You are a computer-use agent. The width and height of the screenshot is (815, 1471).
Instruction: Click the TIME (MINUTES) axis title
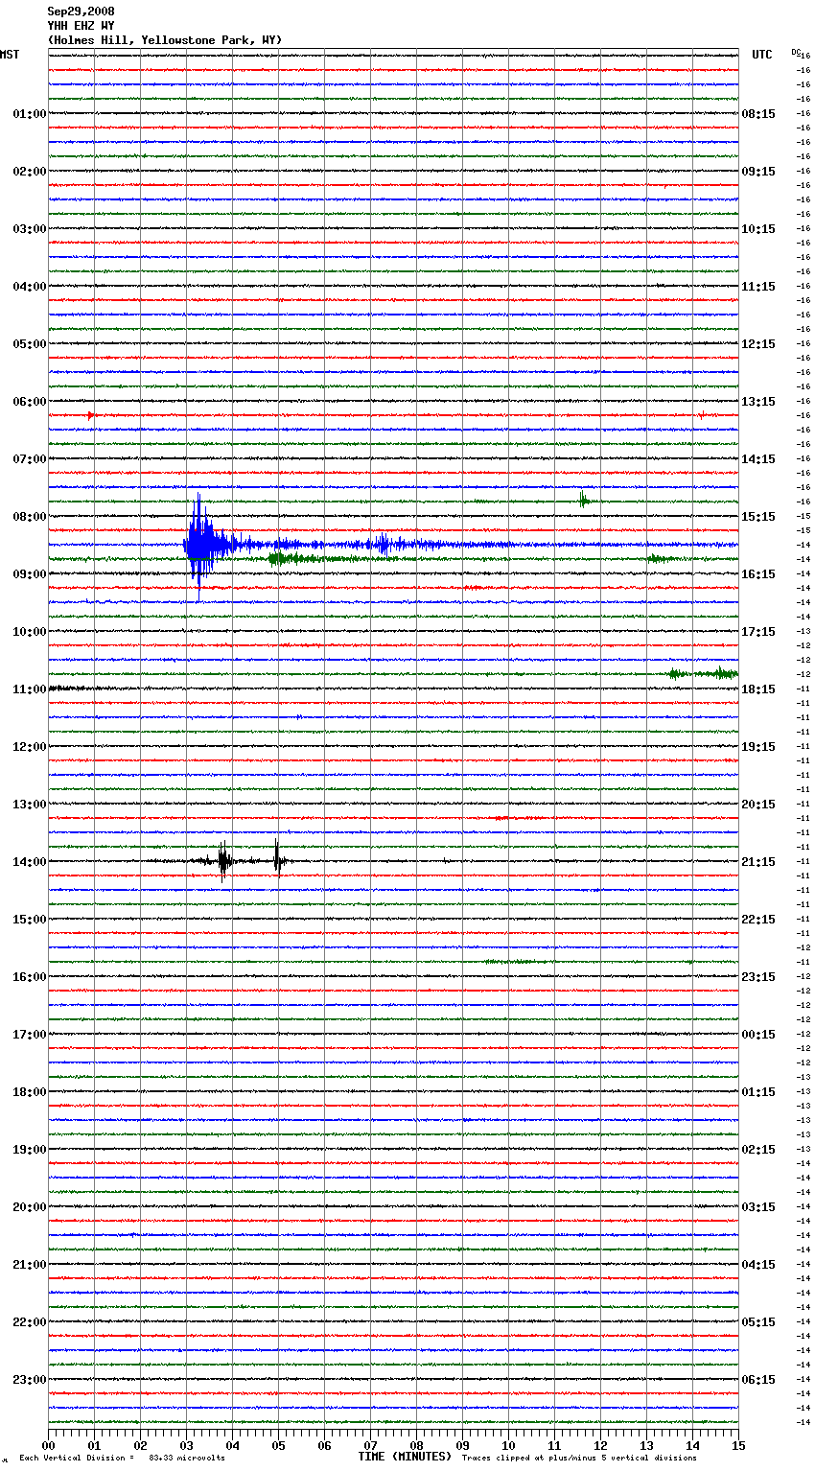[405, 1457]
